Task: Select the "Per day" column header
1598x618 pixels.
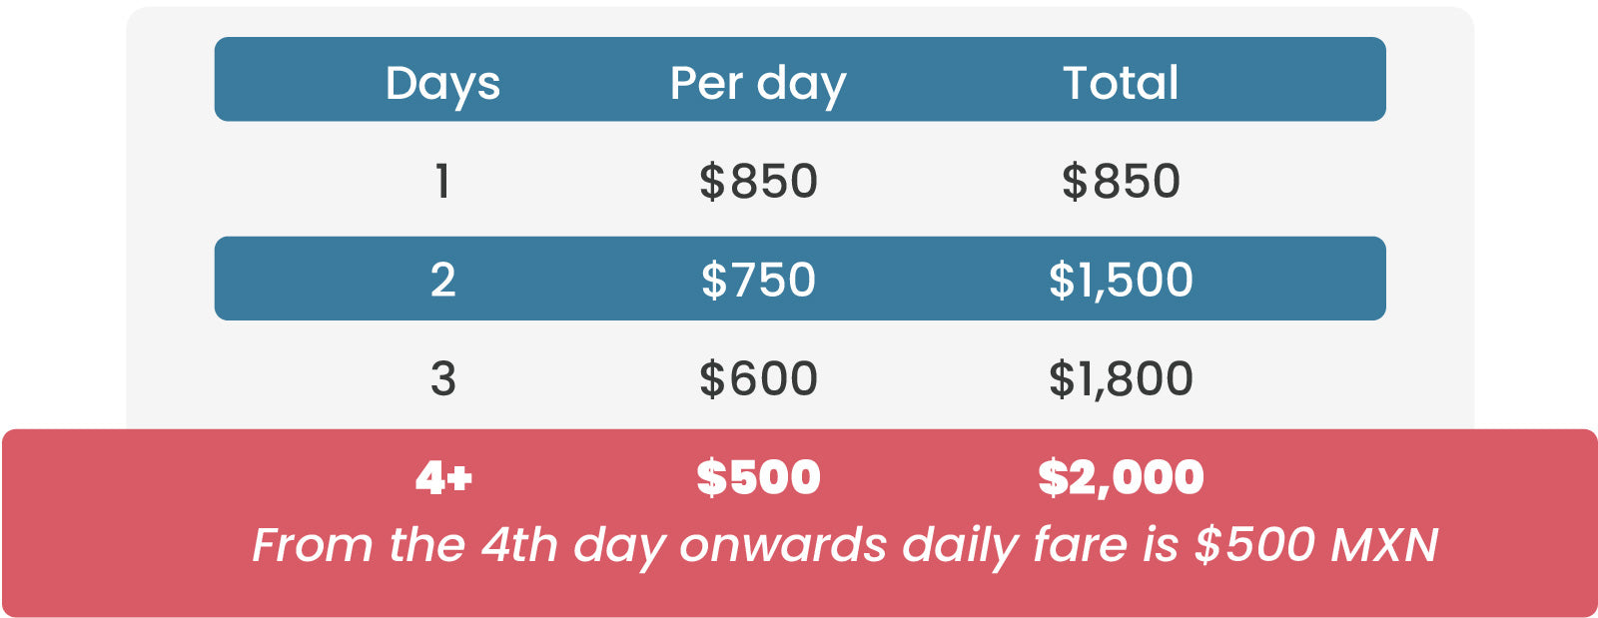Action: [757, 83]
